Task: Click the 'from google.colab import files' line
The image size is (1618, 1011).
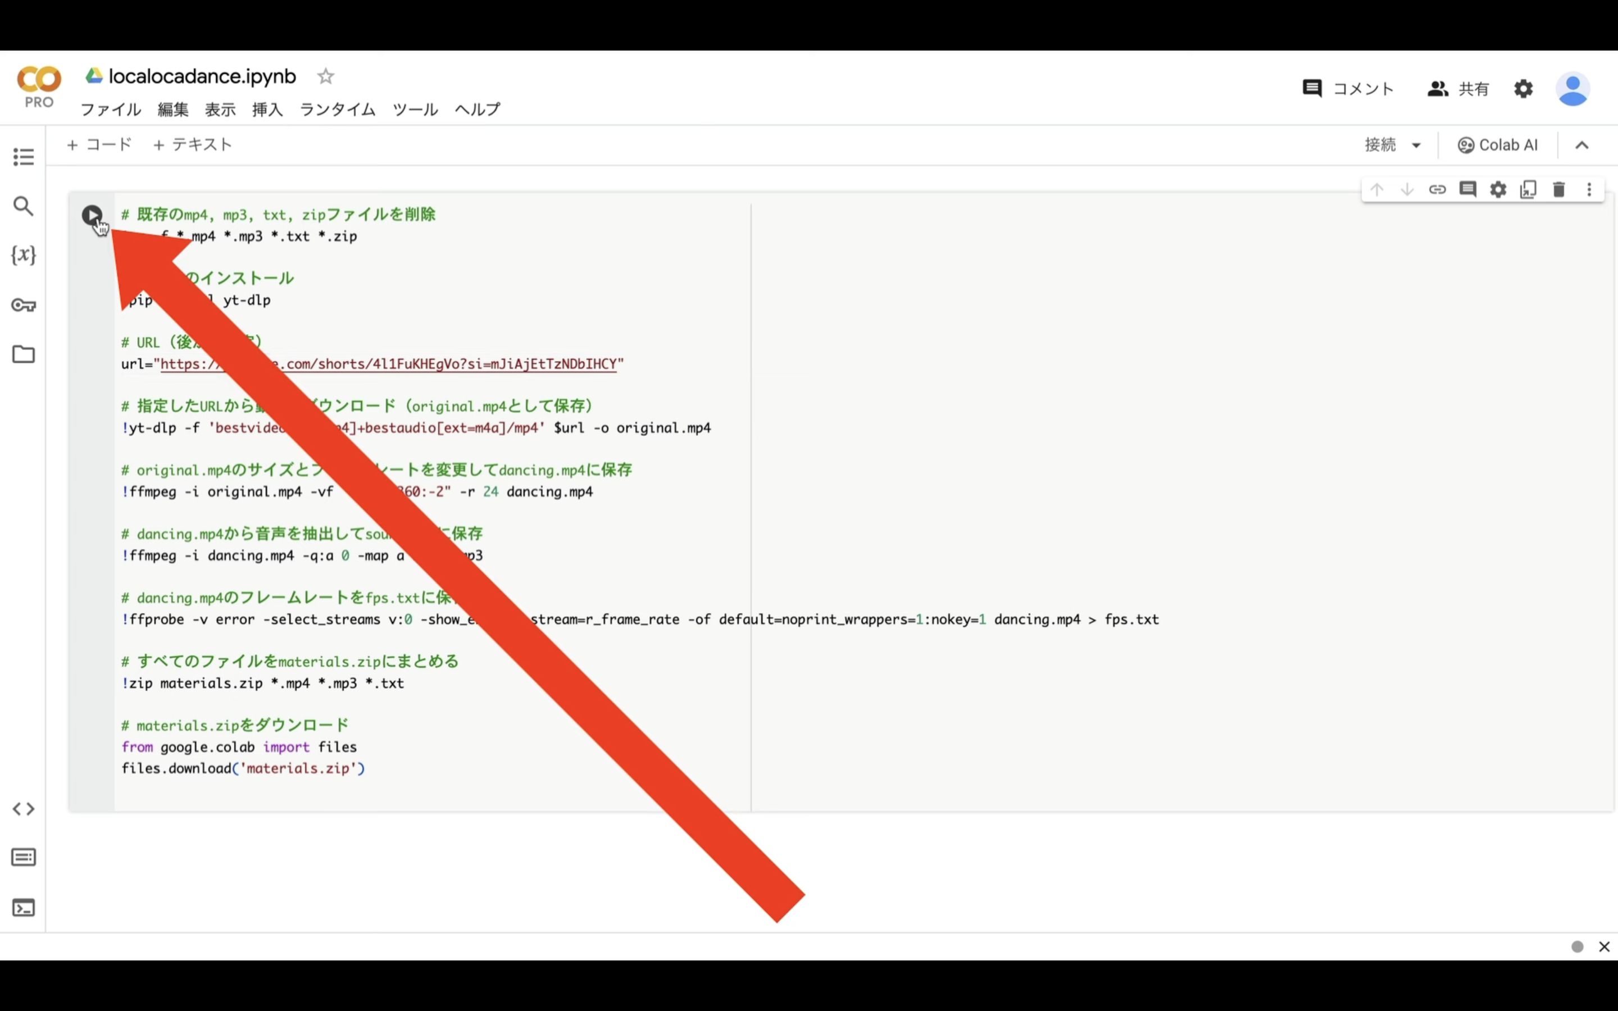Action: [239, 747]
